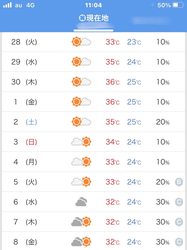Select the blue Saturday label (土)
Screen dimensions: 187x250
point(31,122)
